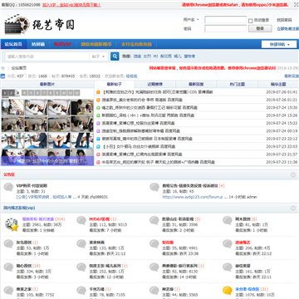Click the orange post icon of first thread
The height and width of the screenshot is (299, 299).
pyautogui.click(x=98, y=92)
